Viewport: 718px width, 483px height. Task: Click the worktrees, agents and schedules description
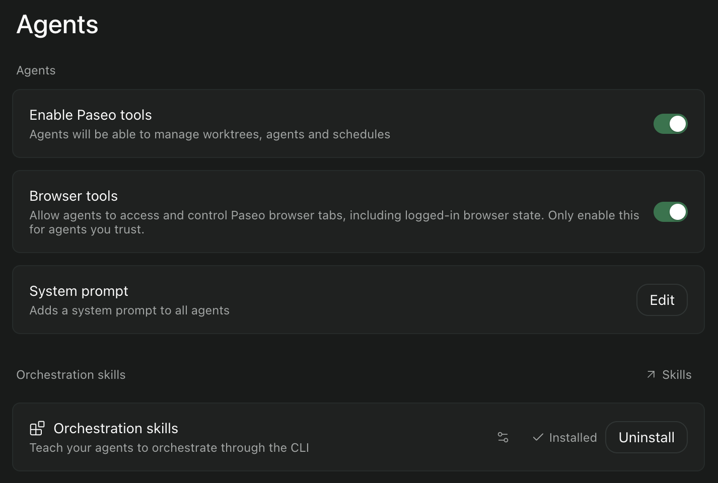(210, 134)
